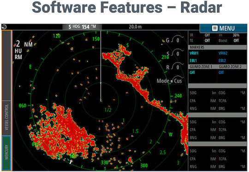The image size is (249, 172).
Task: Open the MERCURY side tab
Action: (6, 153)
